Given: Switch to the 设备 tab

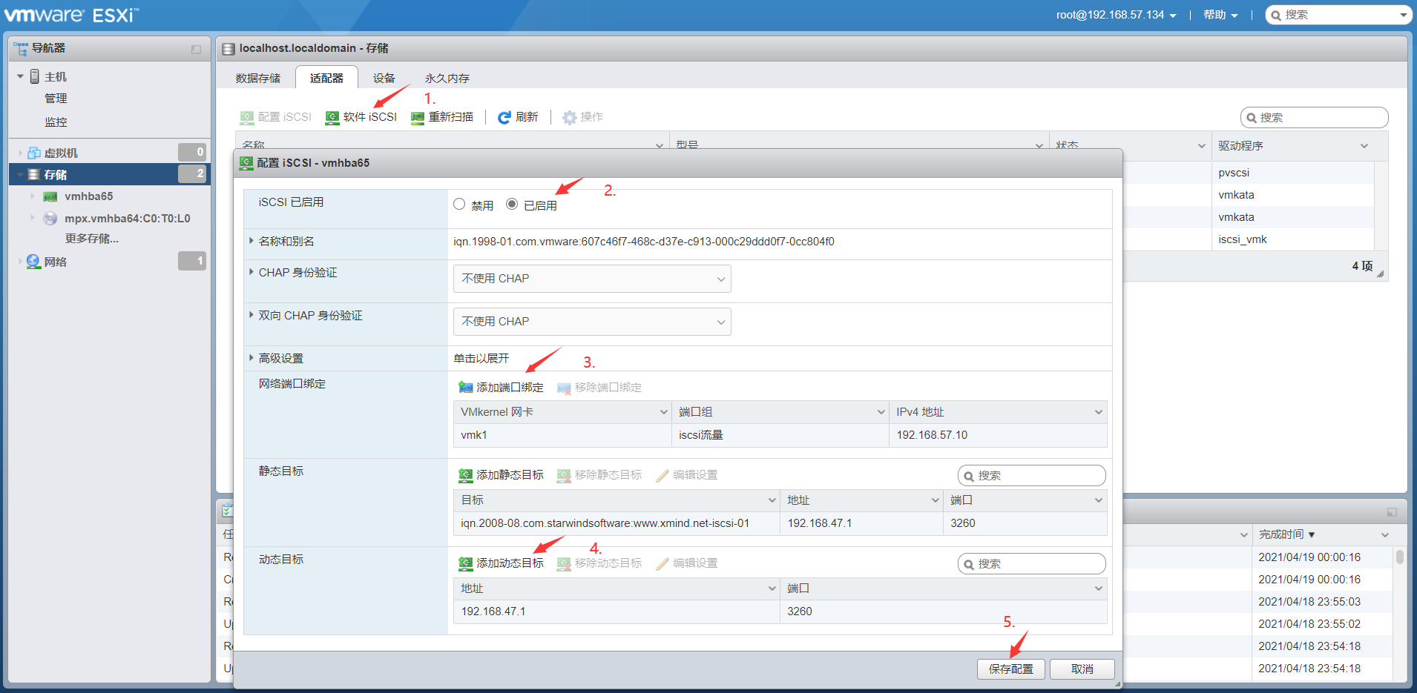Looking at the screenshot, I should click(x=384, y=77).
